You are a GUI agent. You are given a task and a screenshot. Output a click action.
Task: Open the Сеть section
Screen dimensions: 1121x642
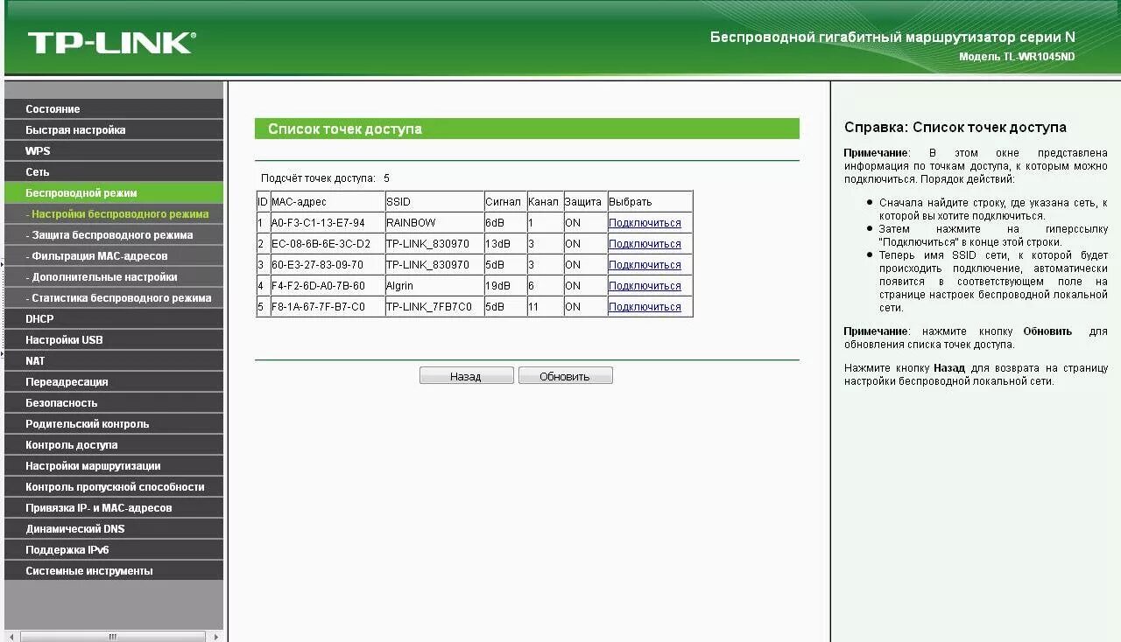[x=114, y=171]
